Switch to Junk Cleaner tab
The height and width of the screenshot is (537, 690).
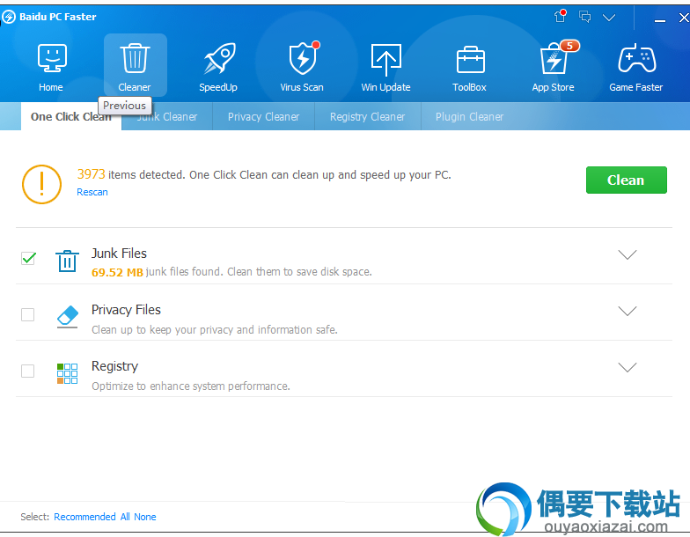coord(167,116)
